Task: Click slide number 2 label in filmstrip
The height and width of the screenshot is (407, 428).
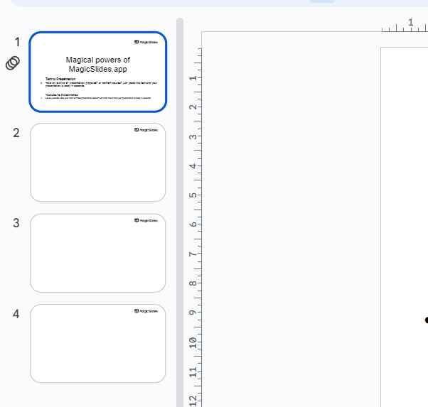Action: [x=16, y=133]
